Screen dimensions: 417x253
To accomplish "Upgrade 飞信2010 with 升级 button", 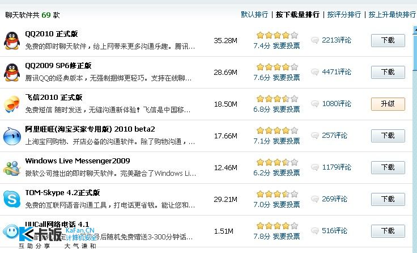I will [388, 104].
